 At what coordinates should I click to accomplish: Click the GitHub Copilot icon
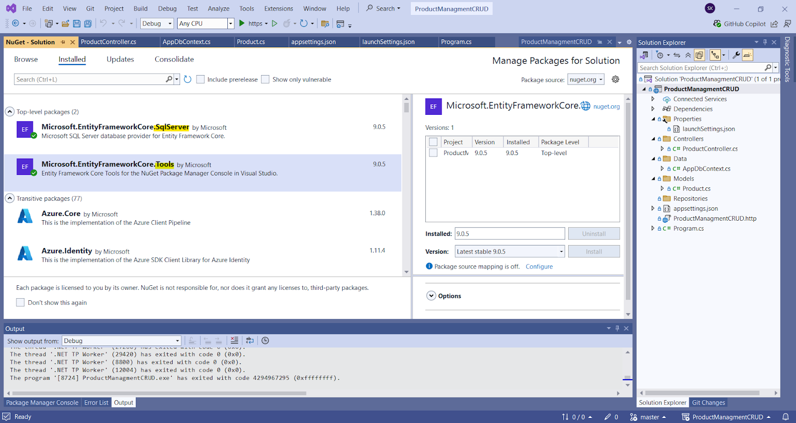coord(717,23)
